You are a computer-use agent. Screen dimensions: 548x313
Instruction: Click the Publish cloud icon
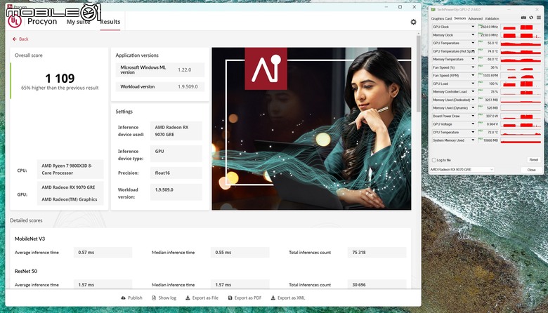tap(123, 298)
